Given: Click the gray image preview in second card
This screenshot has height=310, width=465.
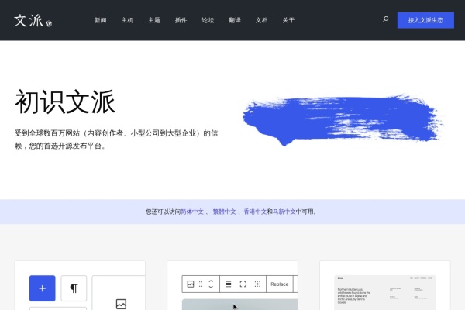Looking at the screenshot, I should [239, 305].
